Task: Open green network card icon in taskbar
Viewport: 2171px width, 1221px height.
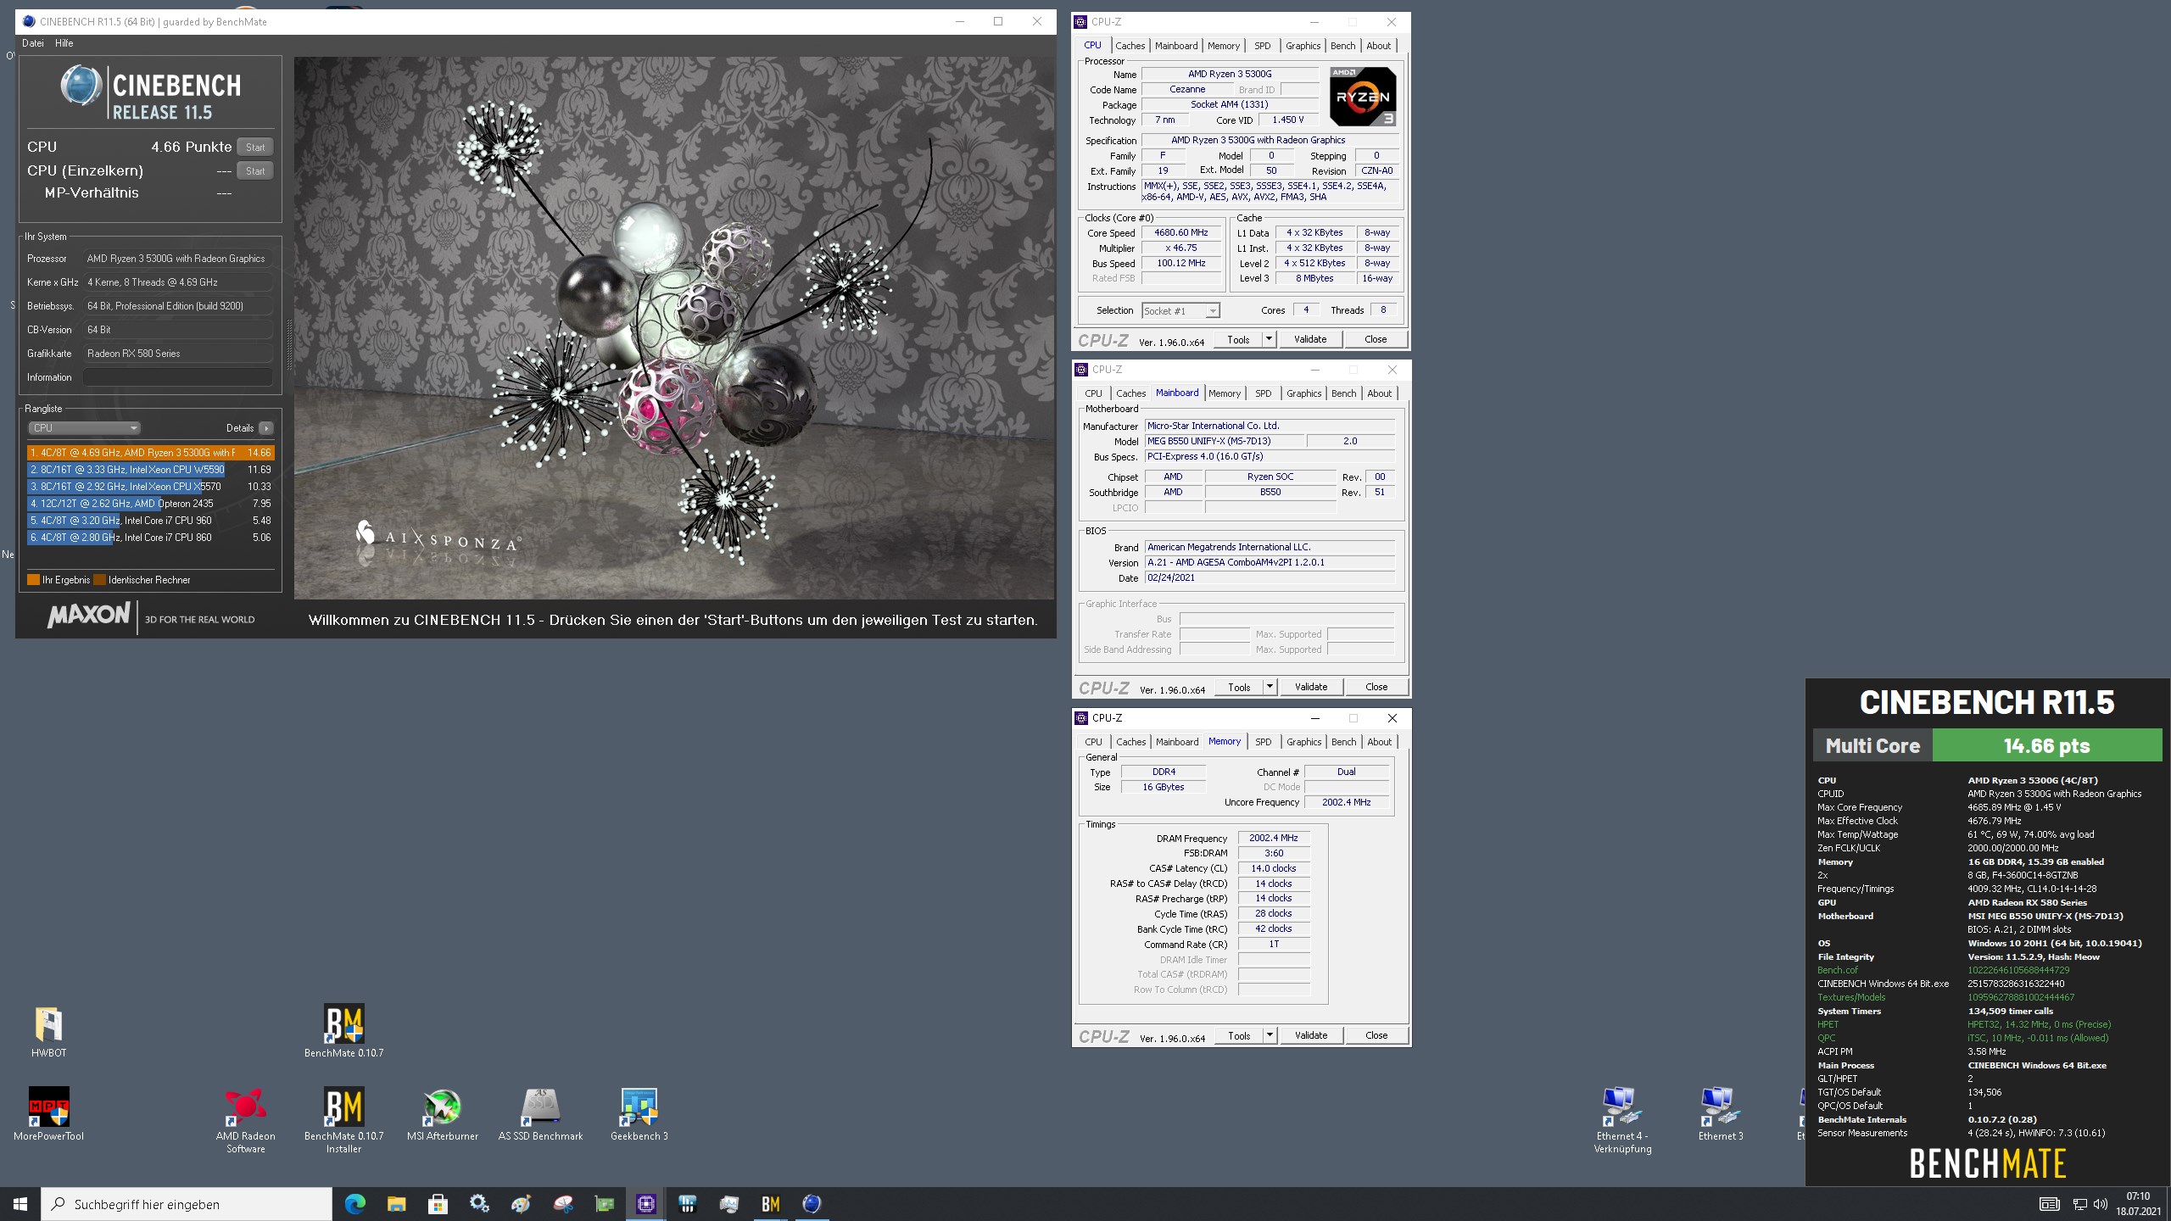Action: [604, 1204]
